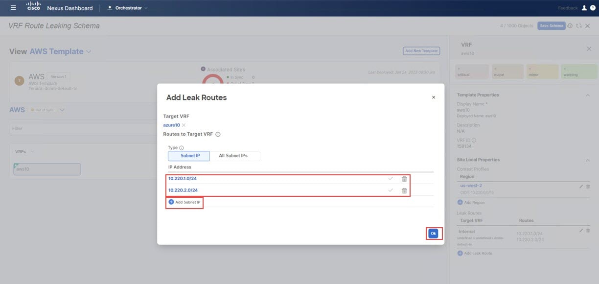Screen dimensions: 599x284
Task: Remove the azure10 target VRF
Action: coord(184,125)
